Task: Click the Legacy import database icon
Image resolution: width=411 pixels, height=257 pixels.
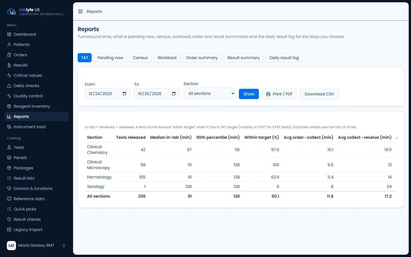Action: [x=9, y=230]
